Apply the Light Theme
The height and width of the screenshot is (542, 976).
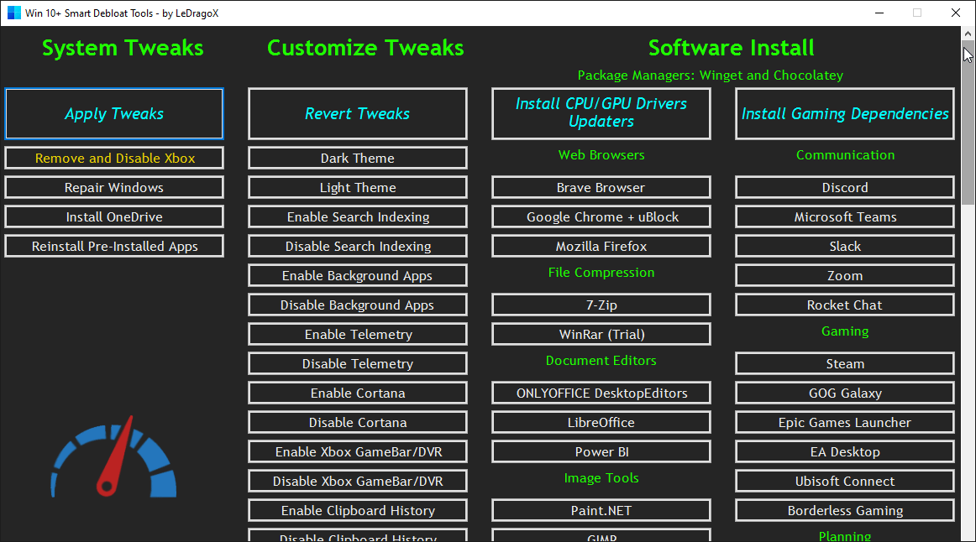pyautogui.click(x=357, y=187)
